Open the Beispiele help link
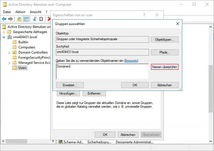Image resolution: width=214 pixels, height=151 pixels. (x=132, y=61)
